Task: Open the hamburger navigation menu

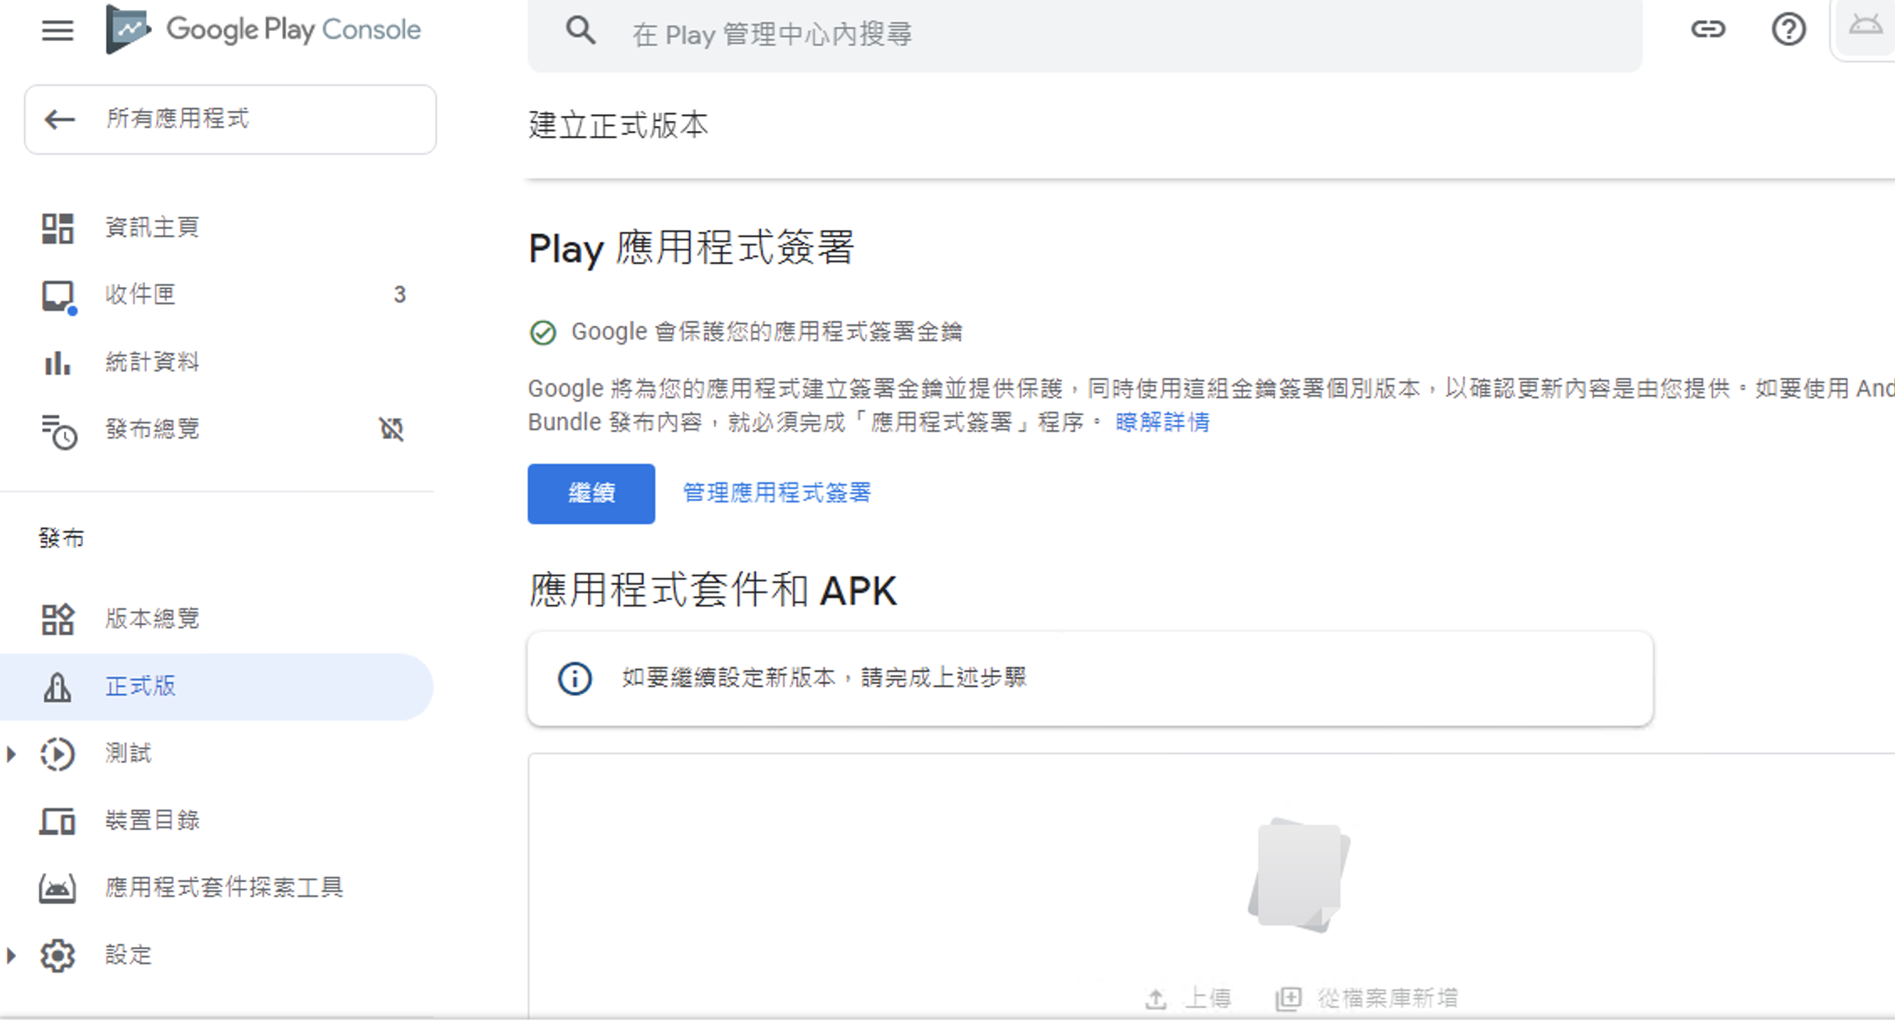Action: (x=56, y=30)
